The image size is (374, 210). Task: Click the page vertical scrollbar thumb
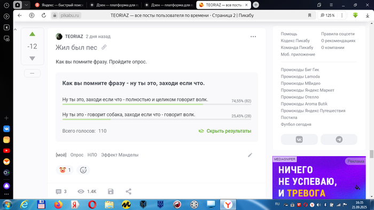click(x=372, y=154)
